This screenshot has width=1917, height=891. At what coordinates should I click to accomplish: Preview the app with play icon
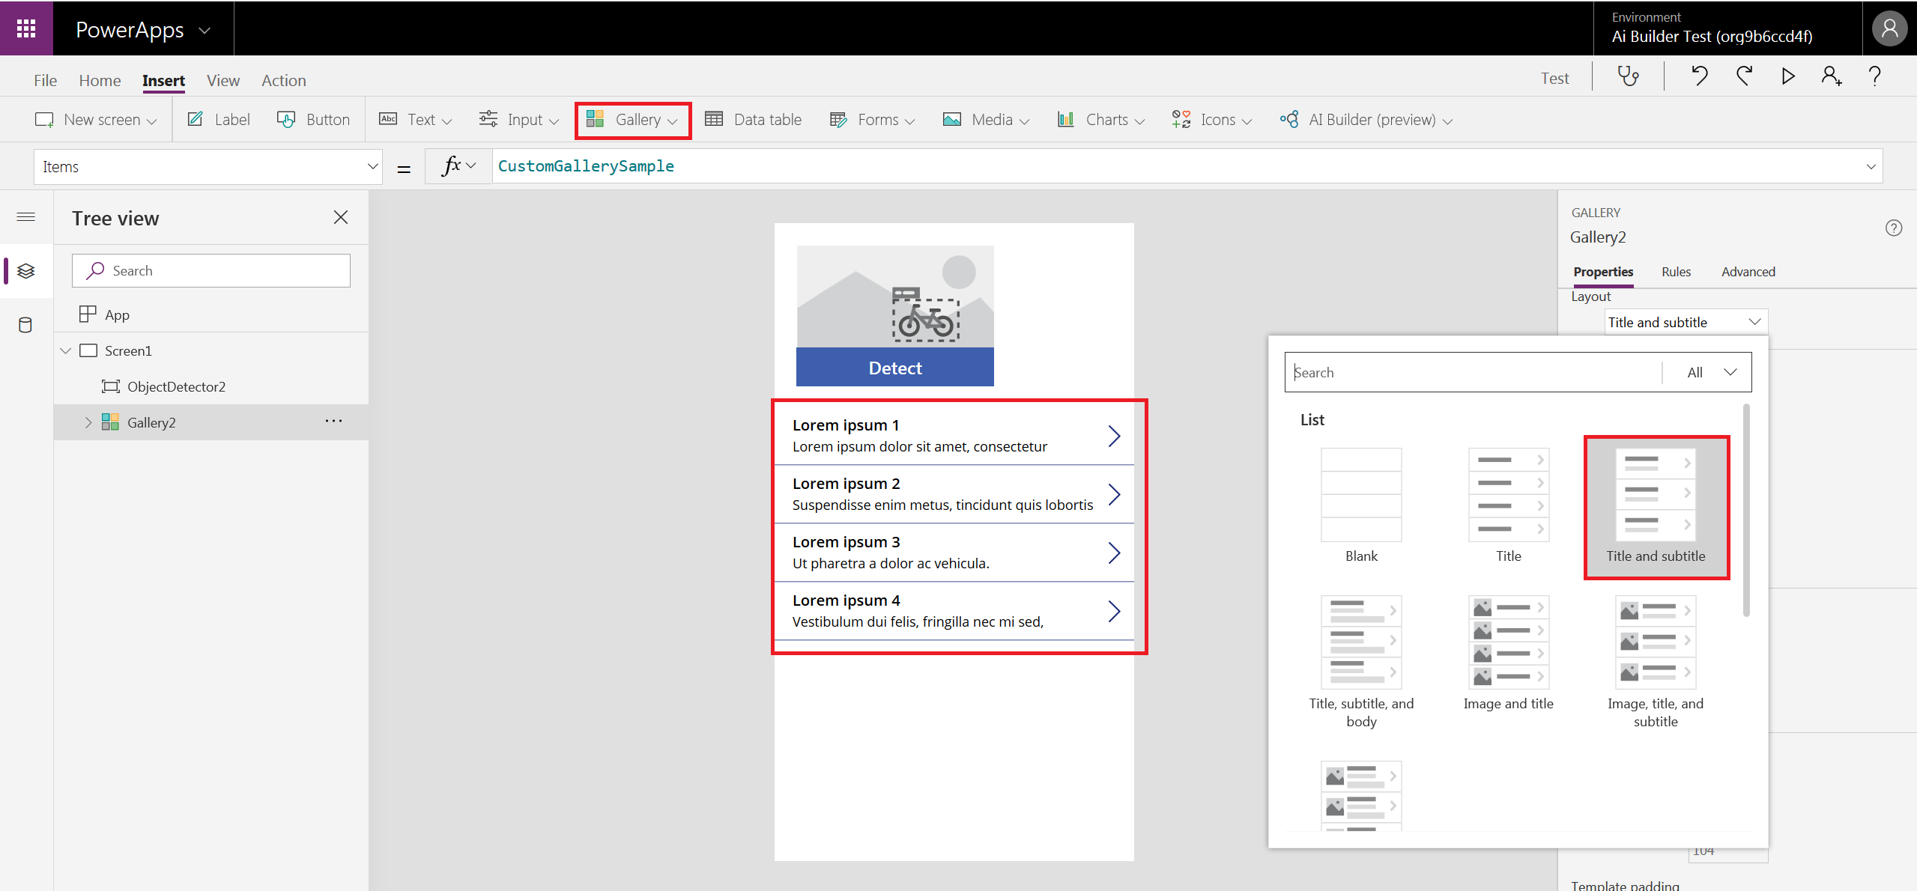click(x=1788, y=76)
